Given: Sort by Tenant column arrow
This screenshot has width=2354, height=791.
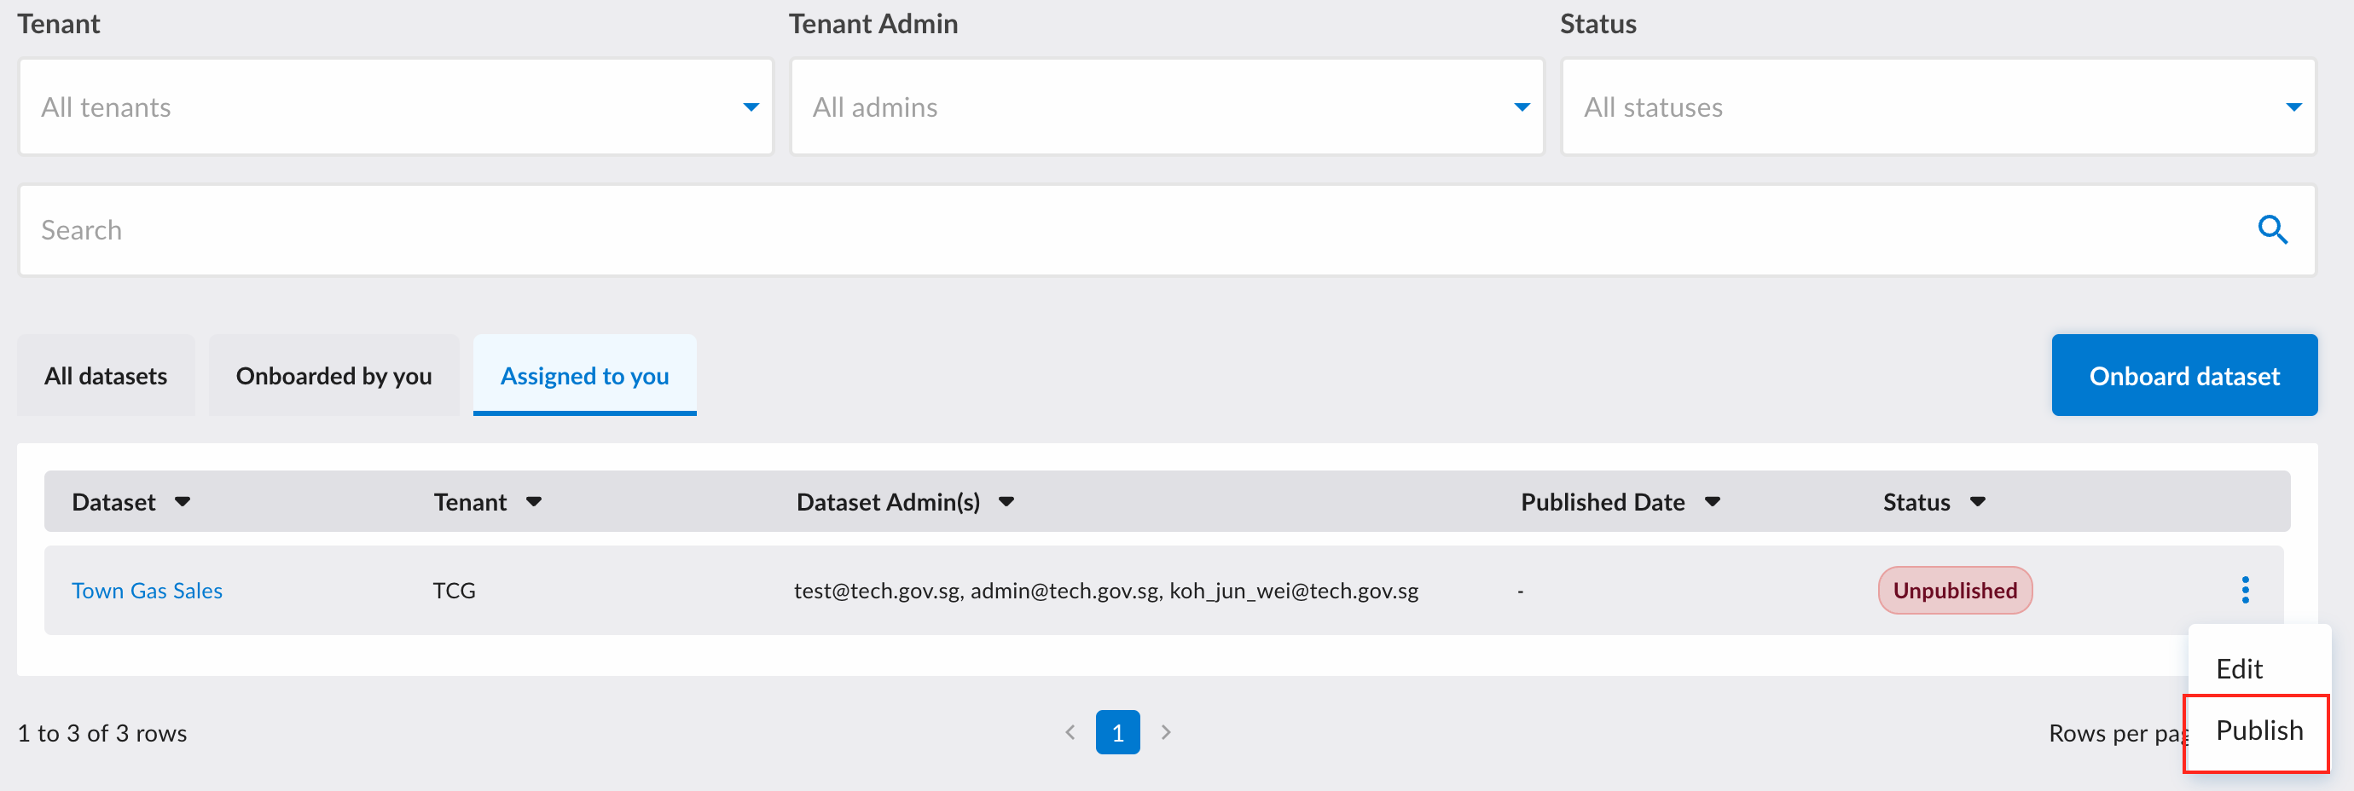Looking at the screenshot, I should coord(535,501).
